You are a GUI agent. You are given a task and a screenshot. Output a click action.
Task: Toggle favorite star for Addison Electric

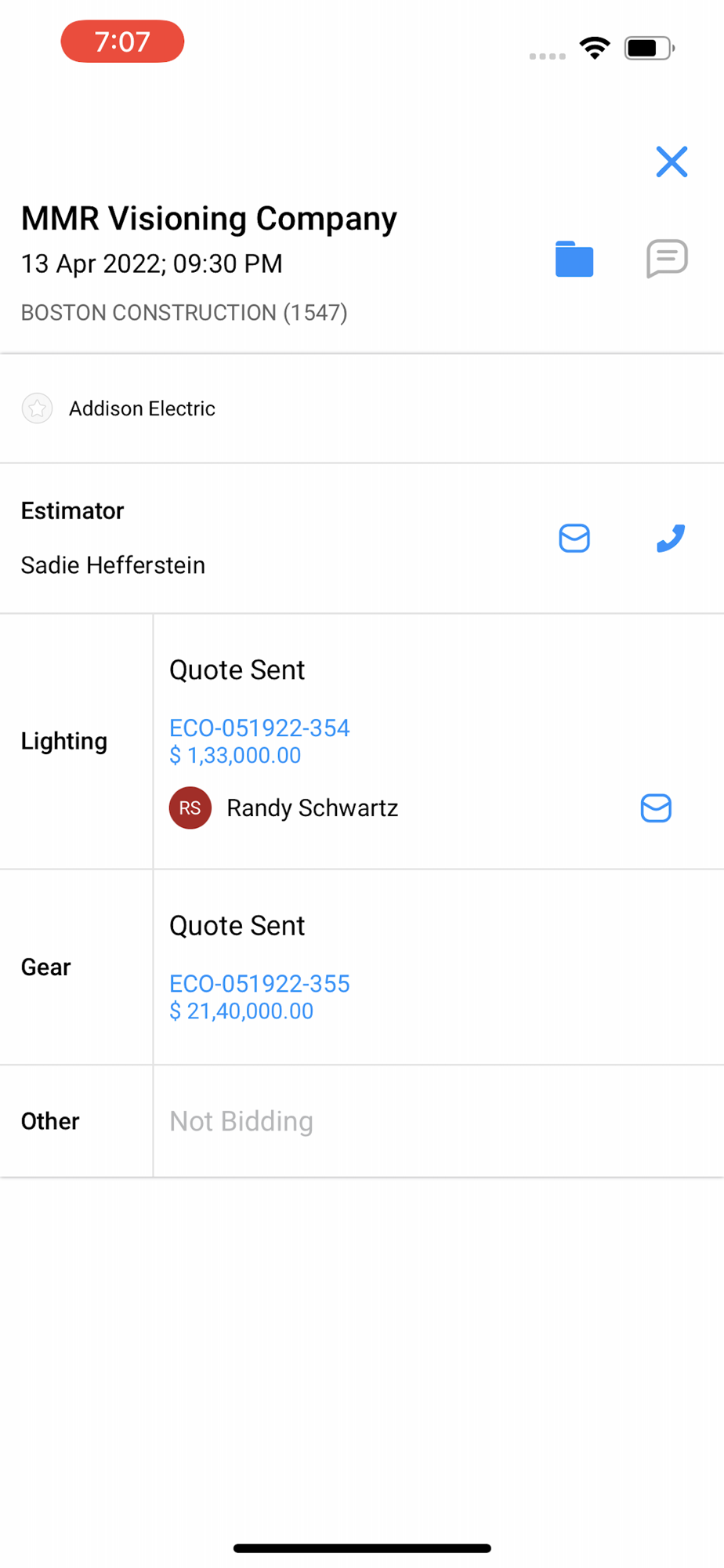[37, 408]
